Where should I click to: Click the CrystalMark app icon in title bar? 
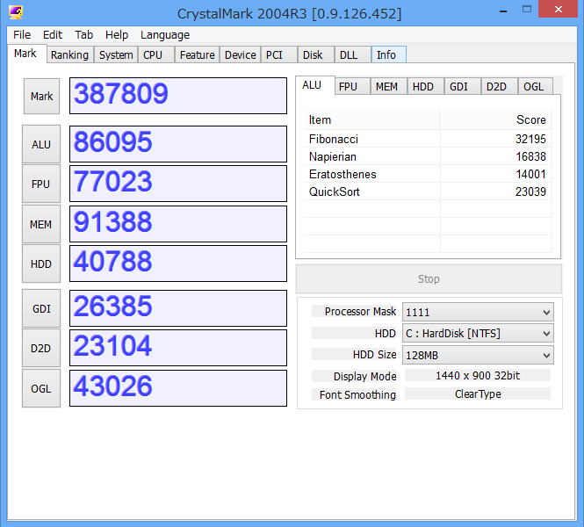click(x=16, y=13)
